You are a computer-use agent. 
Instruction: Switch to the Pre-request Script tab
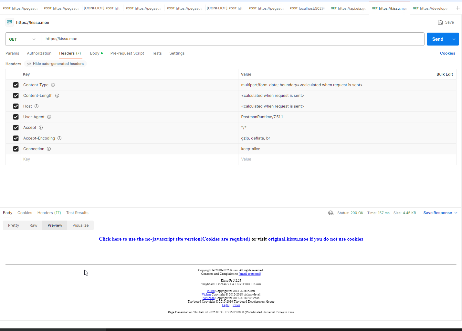tap(127, 53)
